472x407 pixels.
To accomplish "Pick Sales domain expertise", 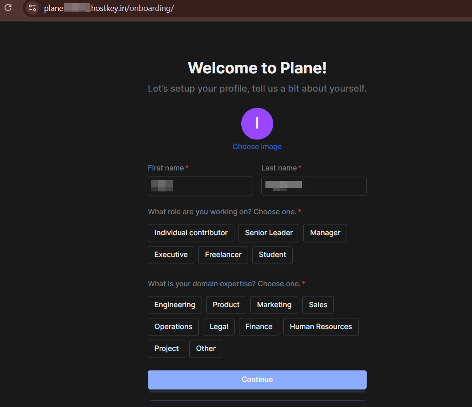I will coord(318,305).
